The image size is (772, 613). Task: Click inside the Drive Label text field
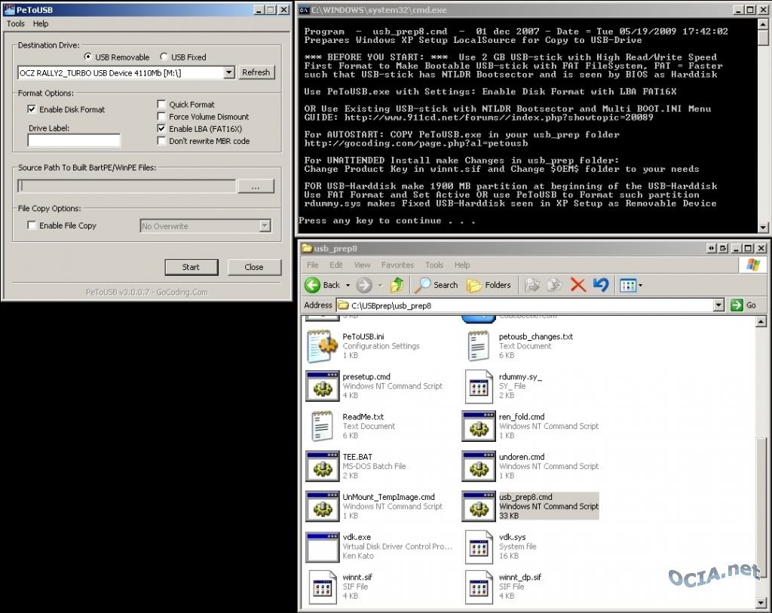coord(74,140)
